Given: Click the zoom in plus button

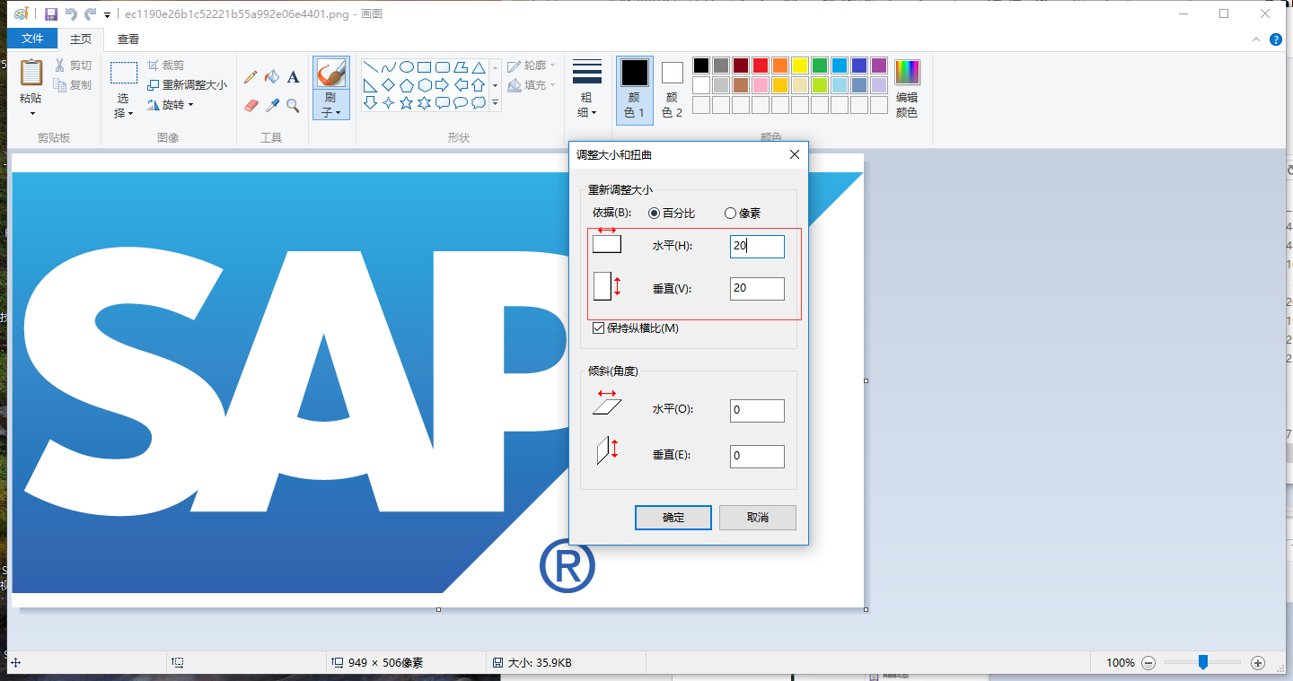Looking at the screenshot, I should [x=1258, y=663].
